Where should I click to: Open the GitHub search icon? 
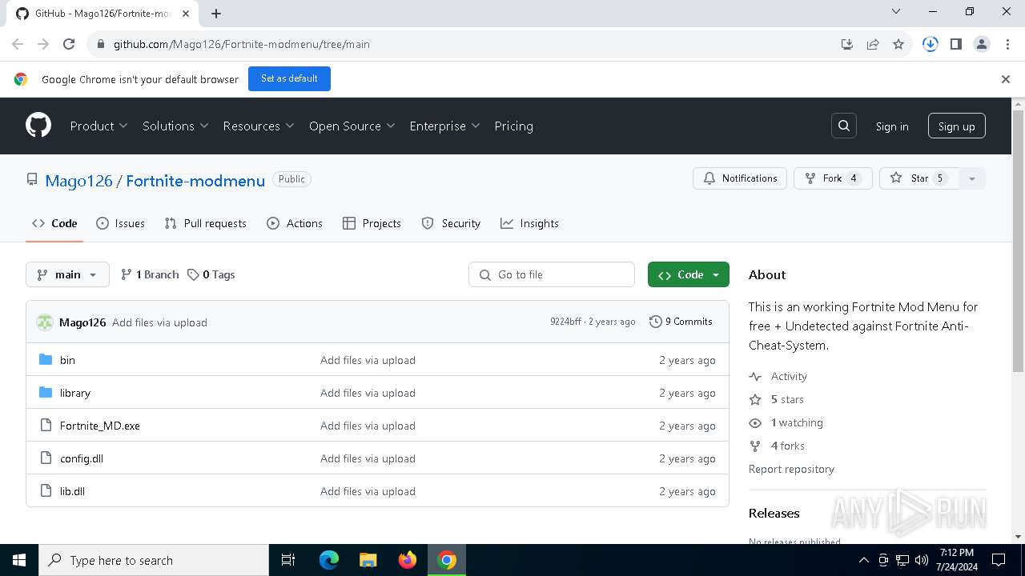(x=844, y=126)
